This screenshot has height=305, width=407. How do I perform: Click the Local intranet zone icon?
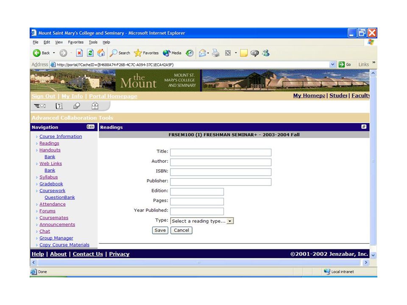[327, 272]
